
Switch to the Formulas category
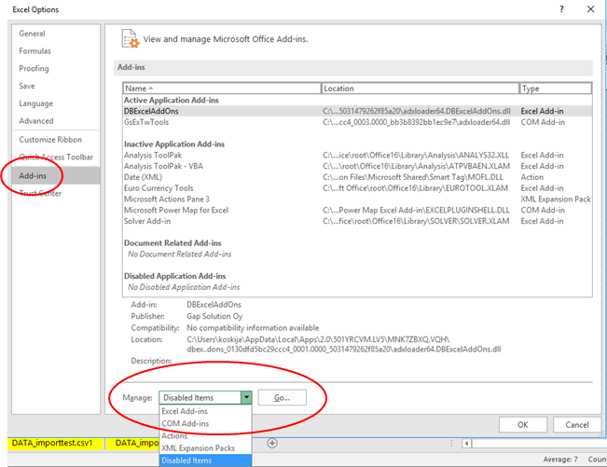pyautogui.click(x=35, y=50)
